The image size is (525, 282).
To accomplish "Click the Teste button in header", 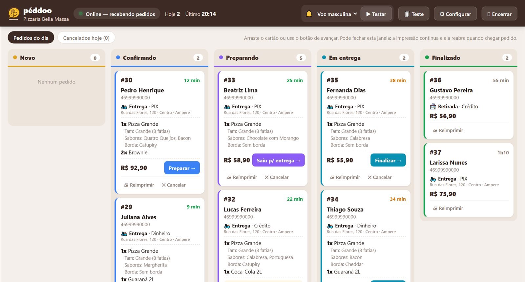I will tap(414, 14).
